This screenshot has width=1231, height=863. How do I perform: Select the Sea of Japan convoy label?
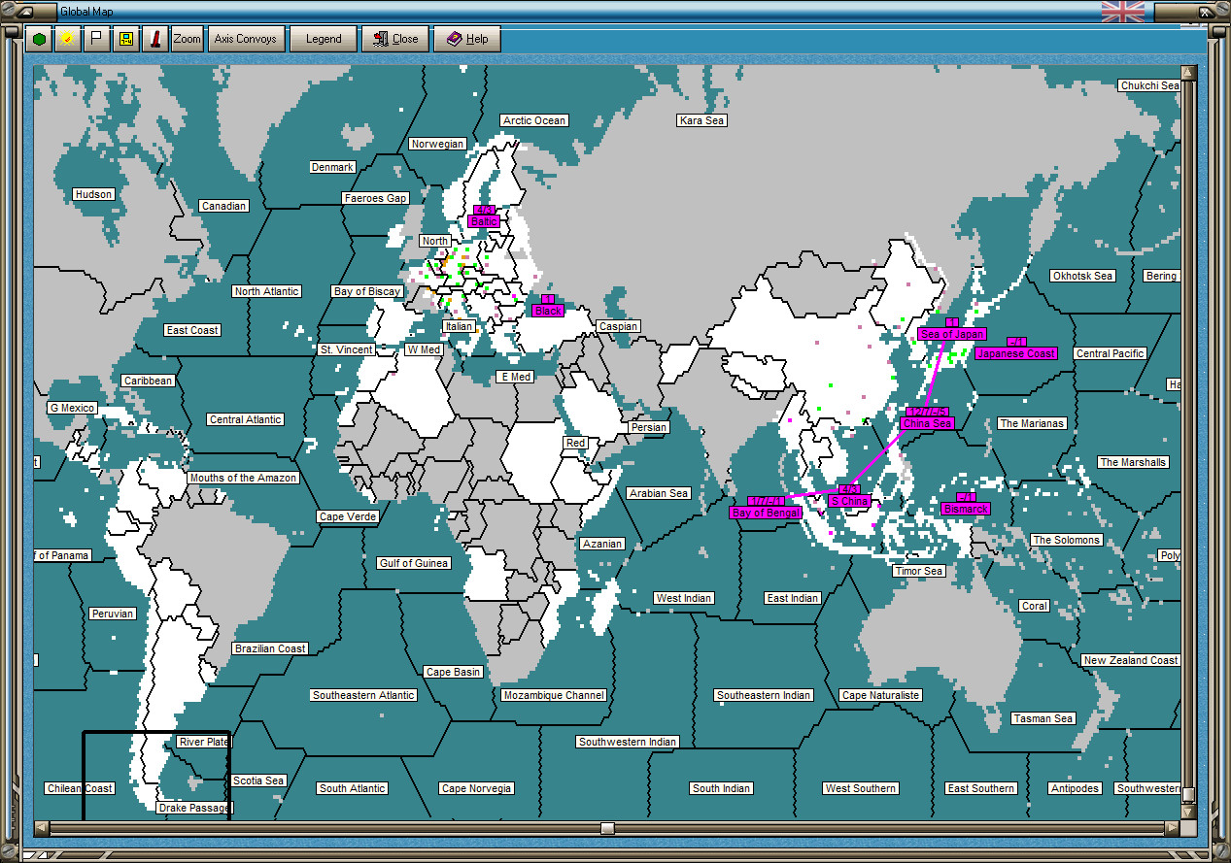(x=952, y=334)
